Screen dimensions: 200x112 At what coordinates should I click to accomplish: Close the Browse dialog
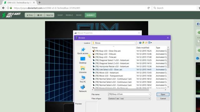tap(168, 38)
